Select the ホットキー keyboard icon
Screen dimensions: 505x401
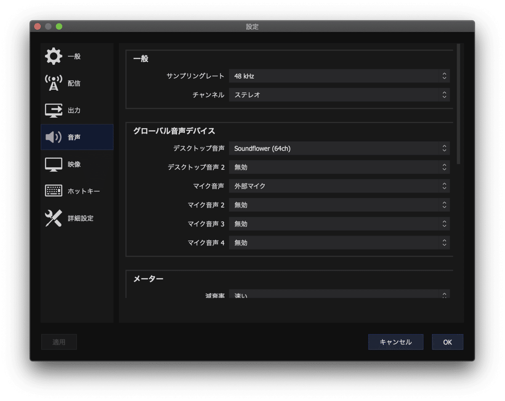(x=53, y=191)
